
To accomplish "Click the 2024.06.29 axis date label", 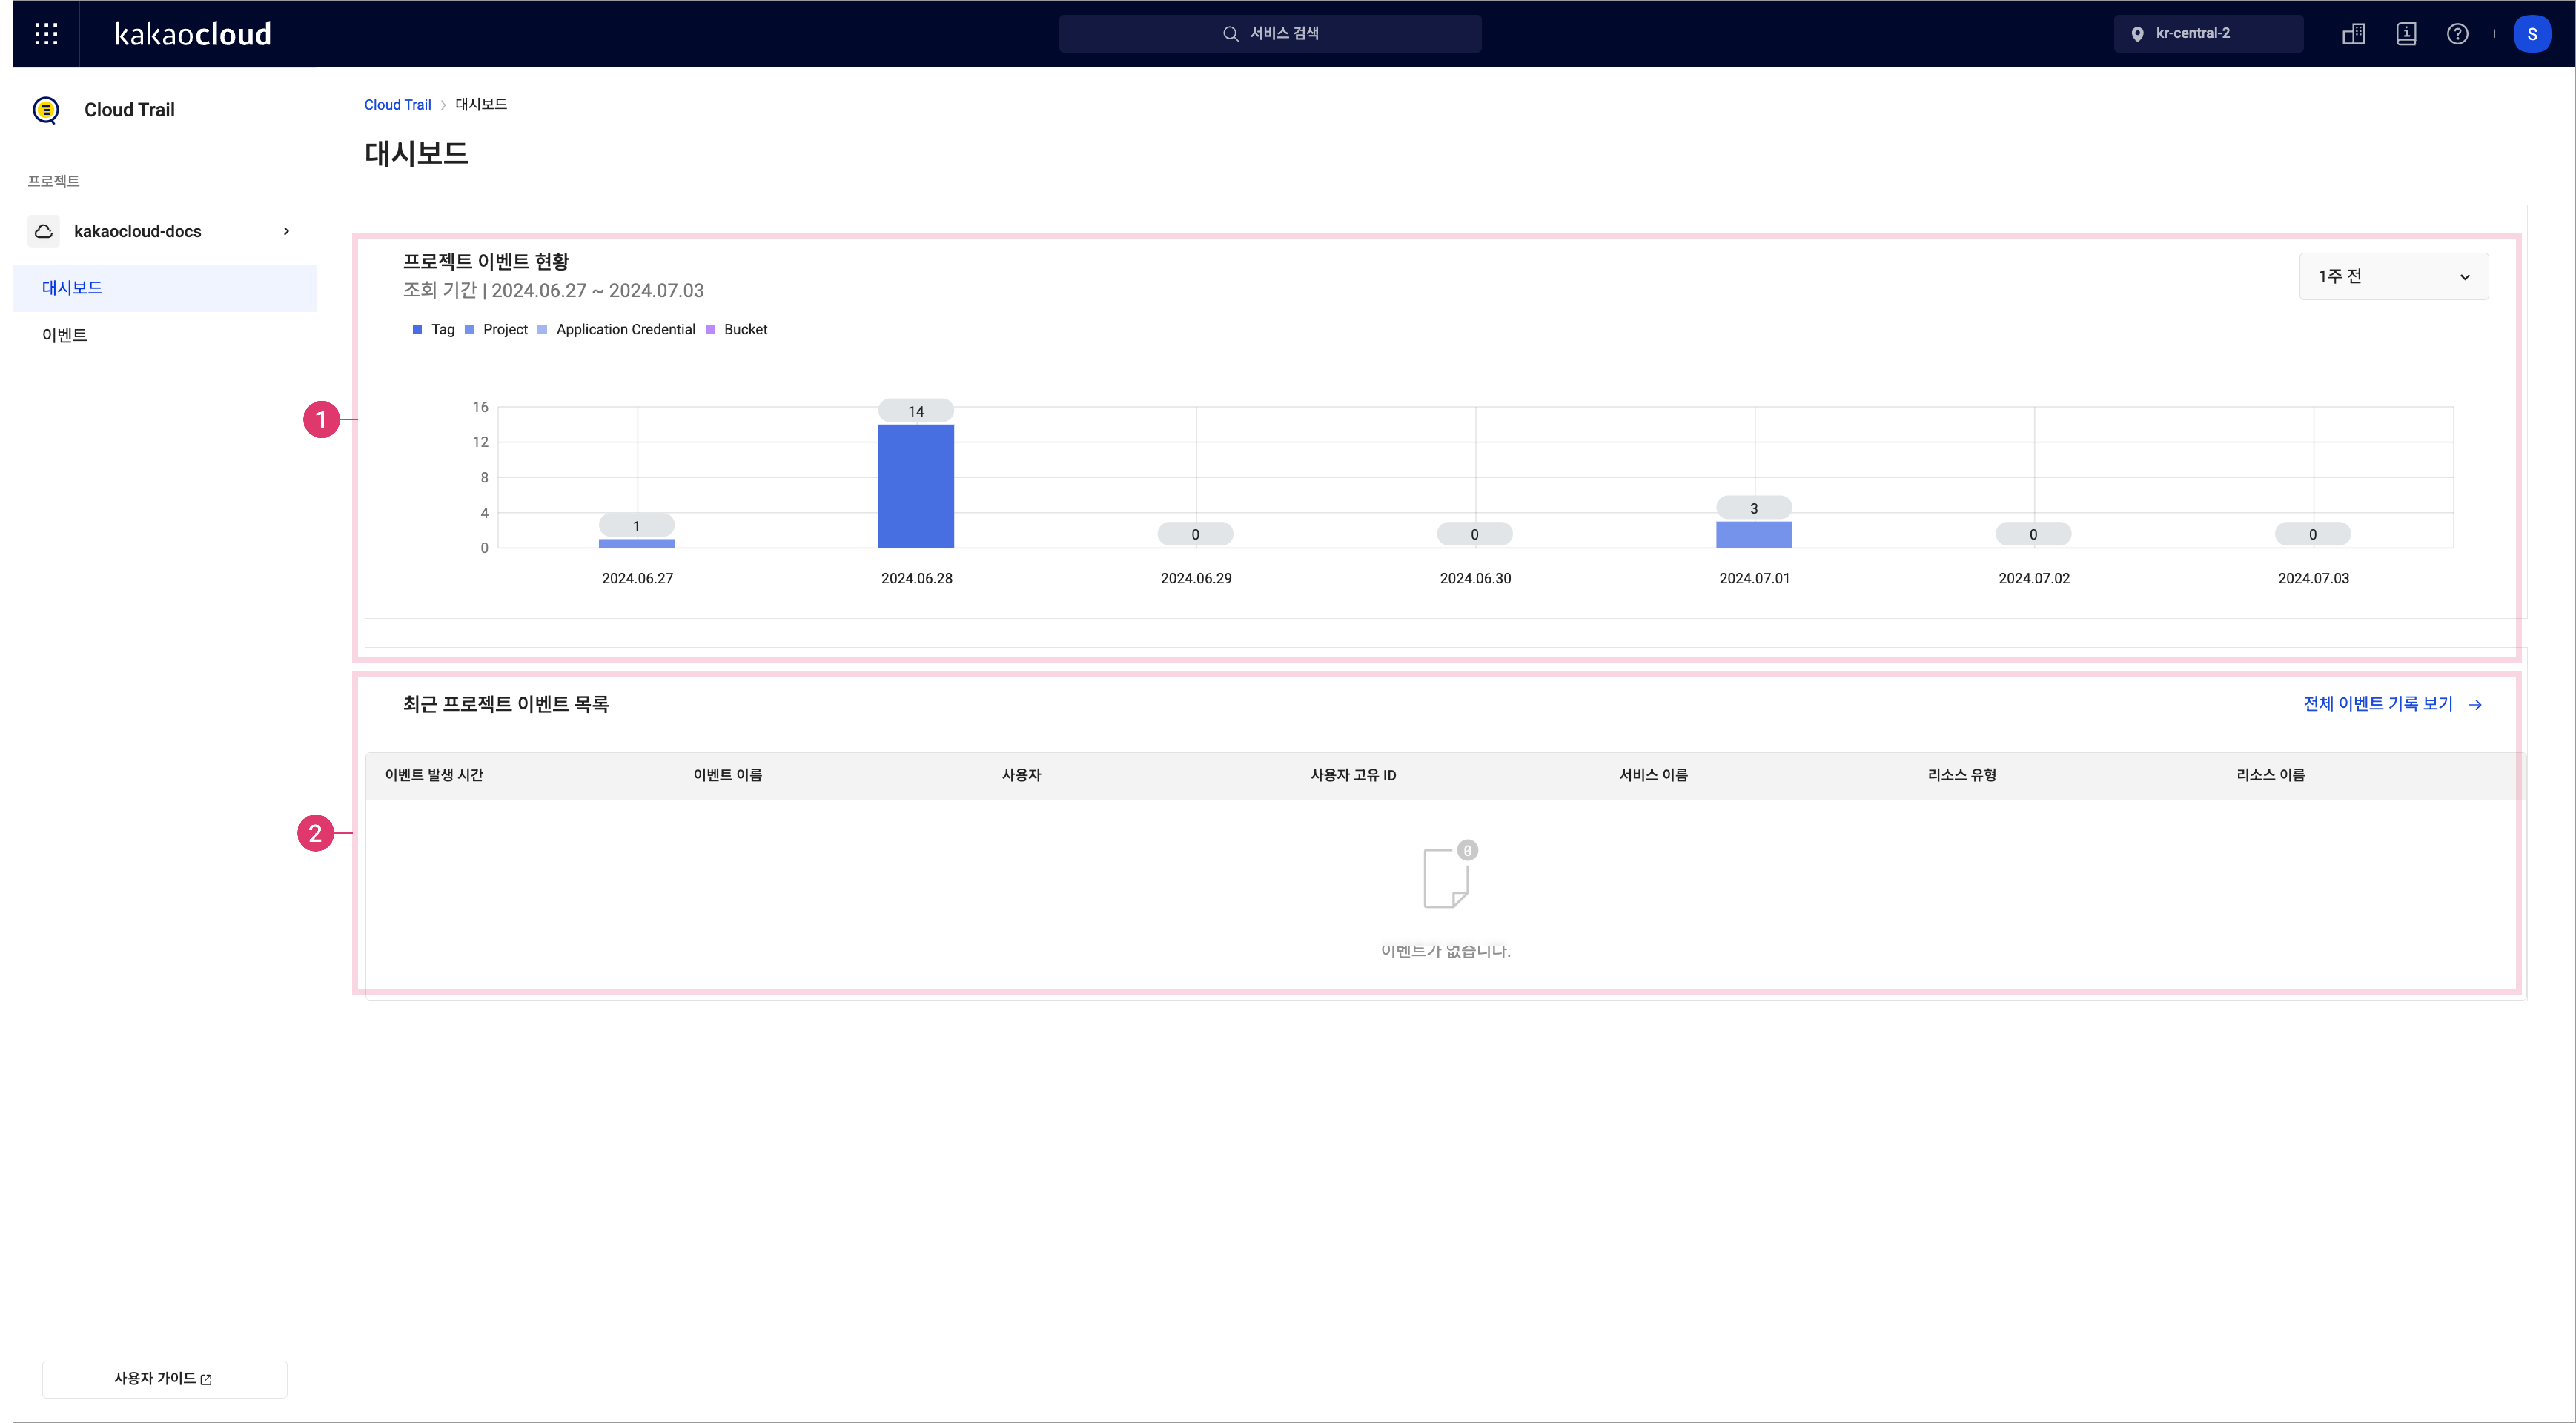I will tap(1196, 579).
